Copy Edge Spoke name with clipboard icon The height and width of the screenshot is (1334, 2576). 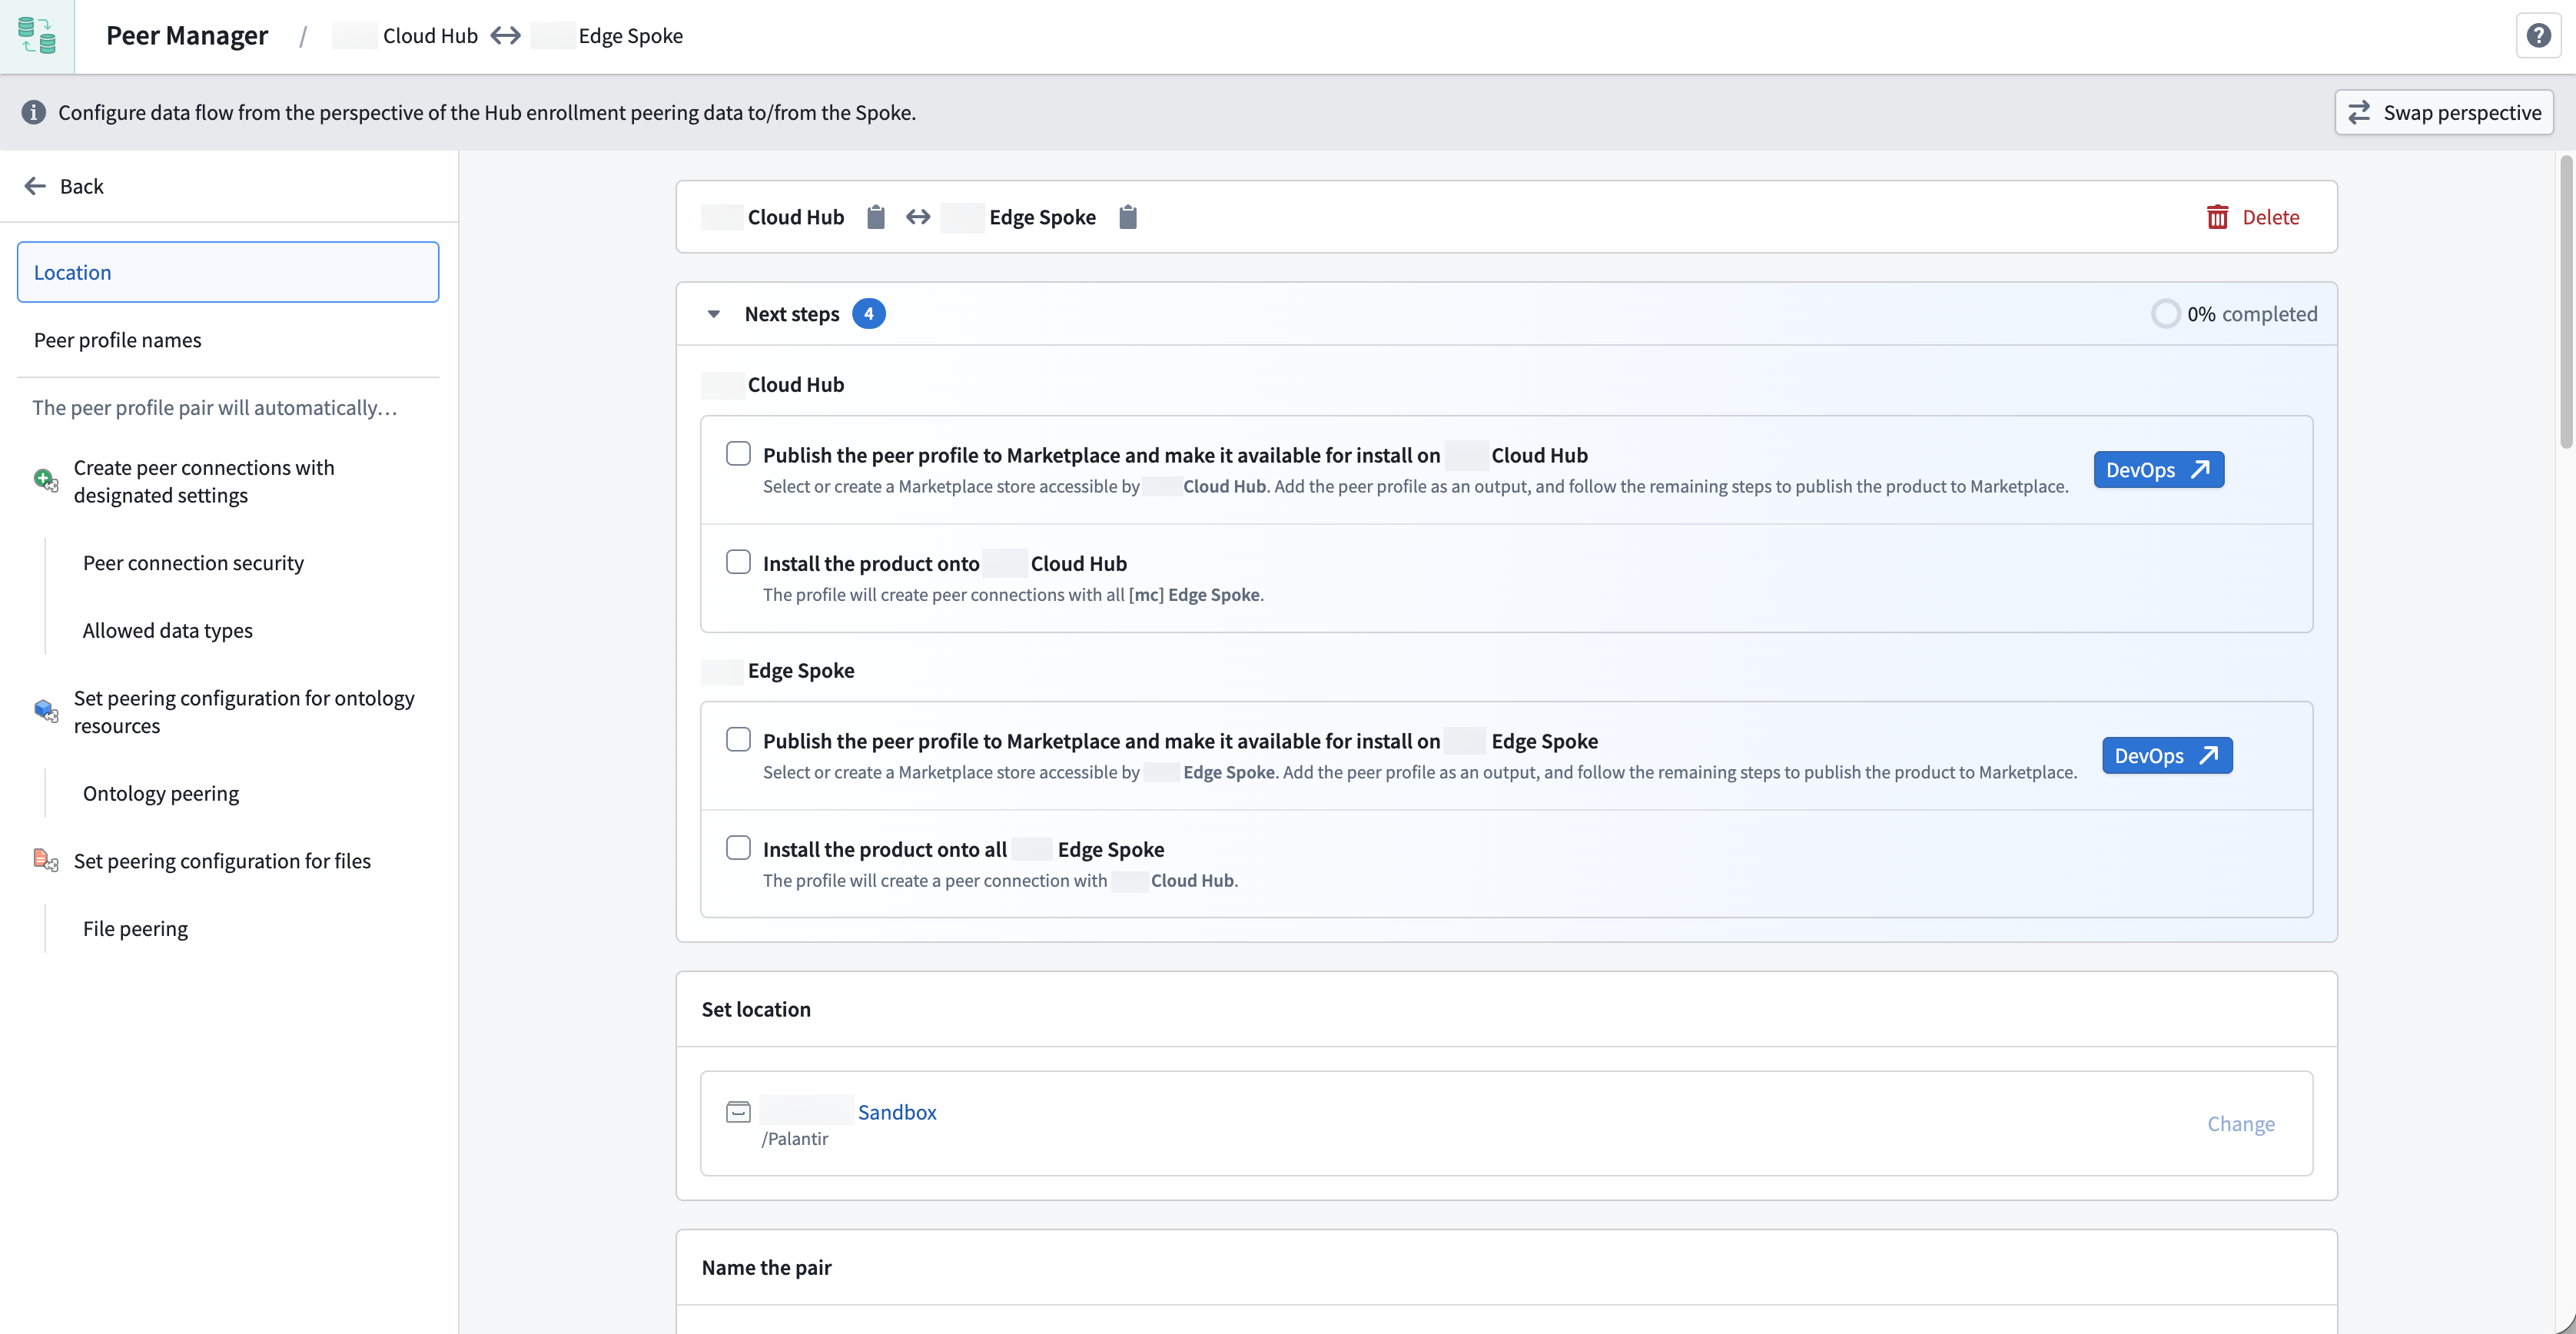(x=1128, y=217)
